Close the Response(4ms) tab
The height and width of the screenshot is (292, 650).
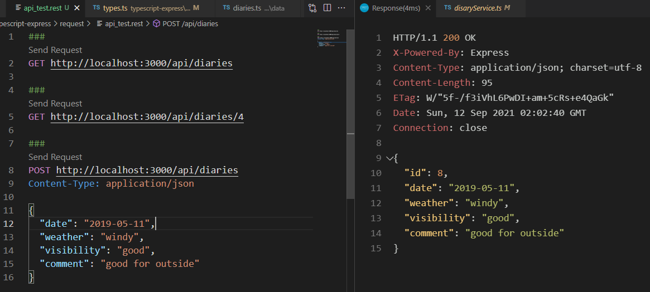[x=428, y=8]
